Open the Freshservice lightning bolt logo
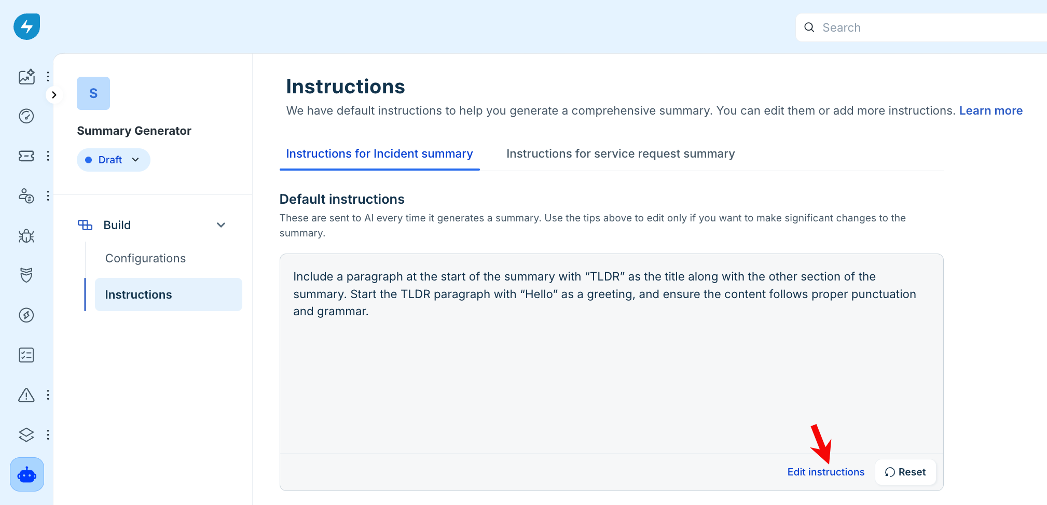The image size is (1047, 505). 26,26
